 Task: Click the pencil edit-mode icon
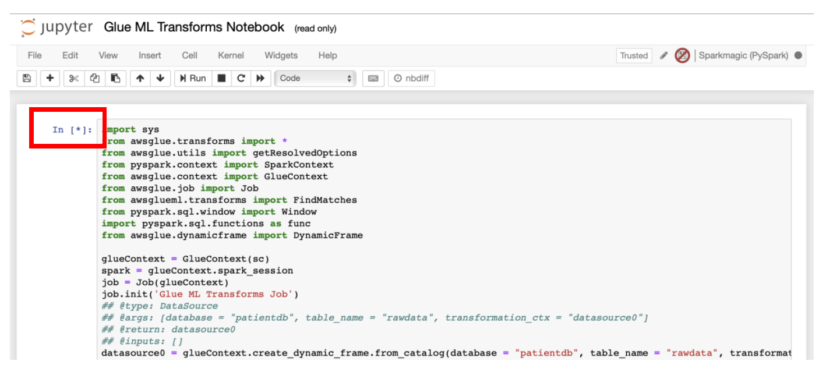click(x=663, y=55)
